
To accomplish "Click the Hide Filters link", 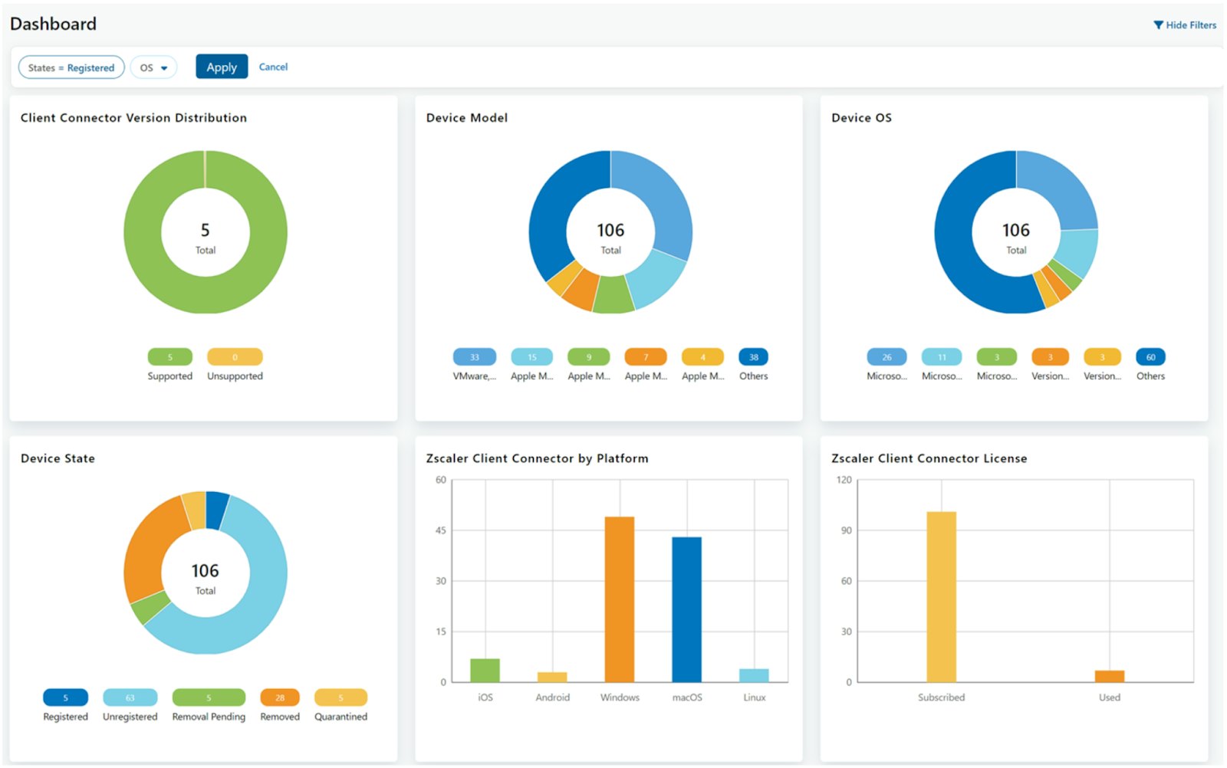I will (1190, 25).
